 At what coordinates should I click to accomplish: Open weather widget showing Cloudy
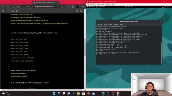(6, 94)
